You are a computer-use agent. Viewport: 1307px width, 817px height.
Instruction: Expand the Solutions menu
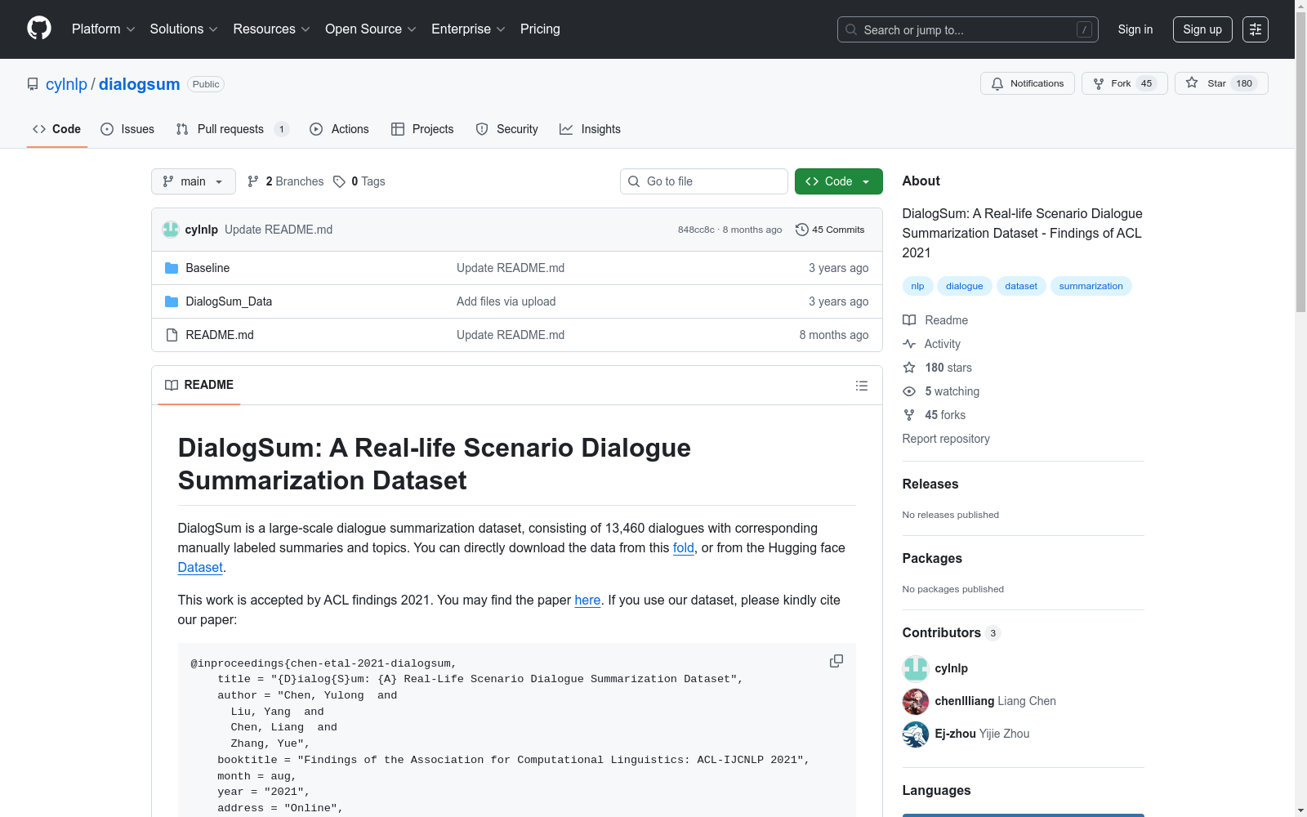tap(184, 29)
